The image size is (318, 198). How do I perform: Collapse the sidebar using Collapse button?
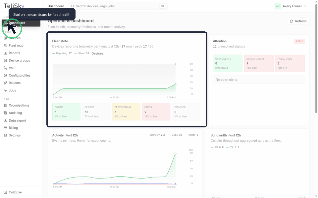tap(21, 192)
